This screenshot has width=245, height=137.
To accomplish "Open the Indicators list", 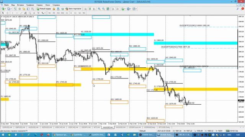I will [x=122, y=9].
